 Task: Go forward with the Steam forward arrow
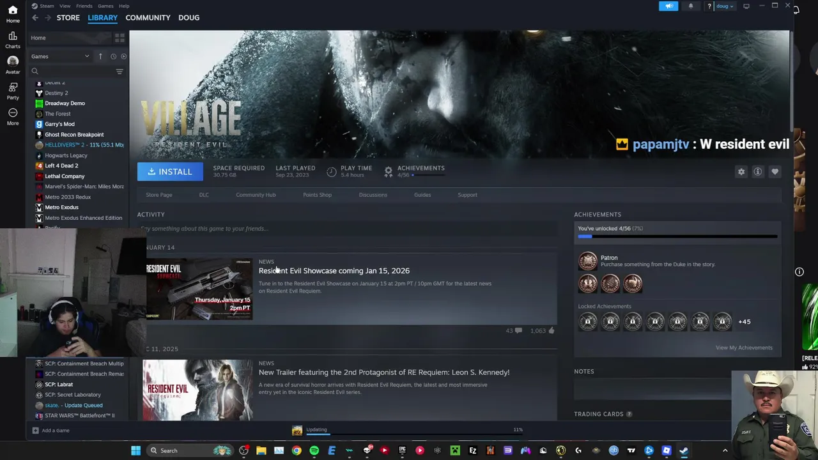tap(48, 18)
